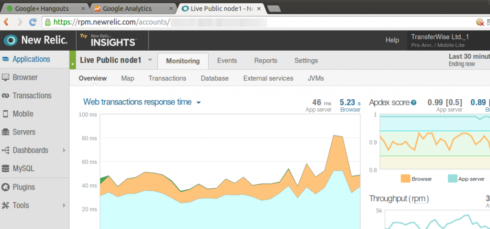Viewport: 490px width, 229px height.
Task: Switch to the Settings tab
Action: coord(306,61)
